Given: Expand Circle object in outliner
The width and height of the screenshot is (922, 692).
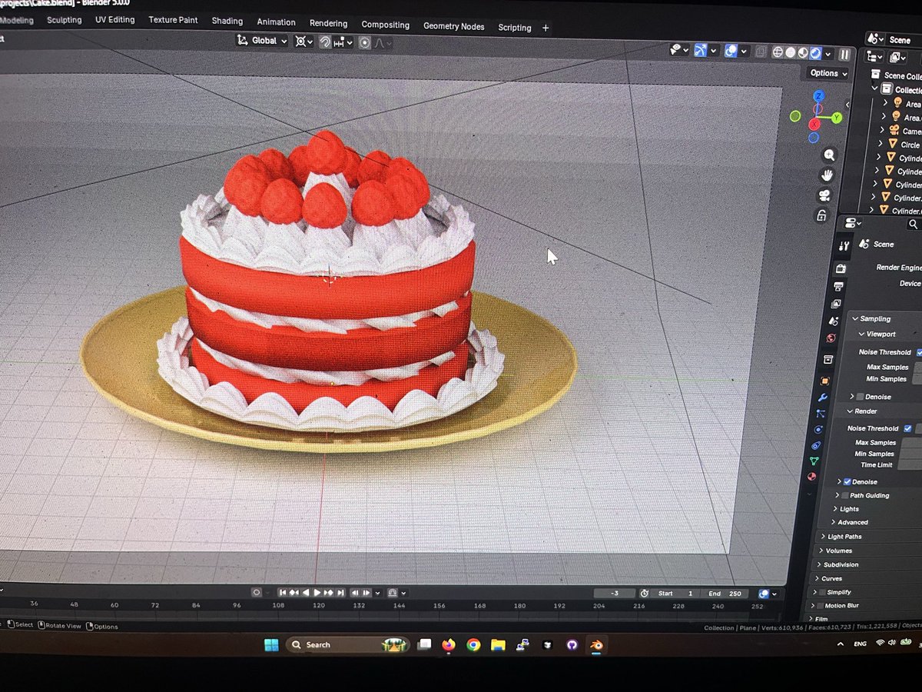Looking at the screenshot, I should (x=881, y=144).
